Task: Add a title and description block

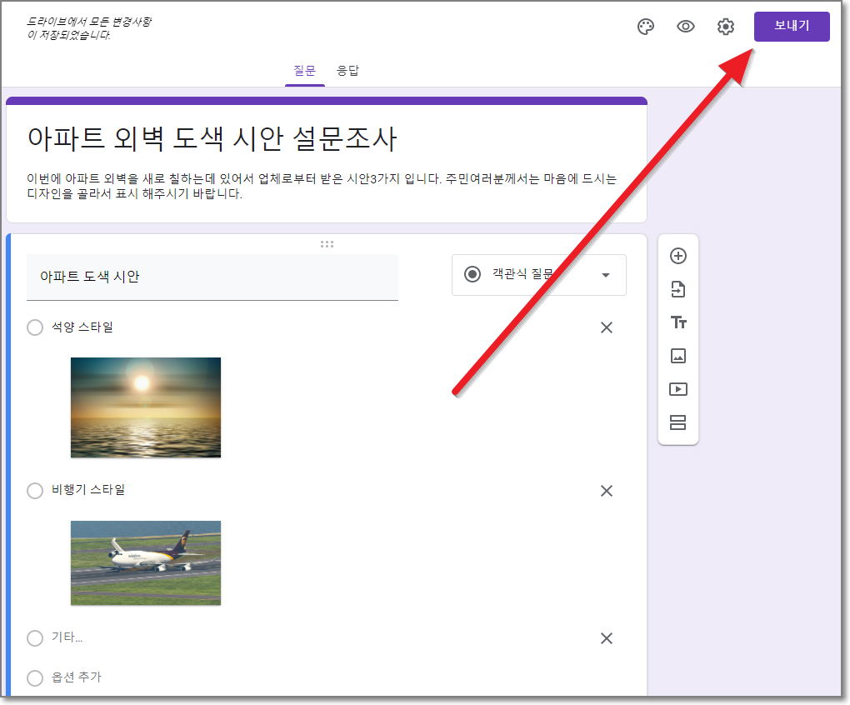Action: pyautogui.click(x=678, y=322)
